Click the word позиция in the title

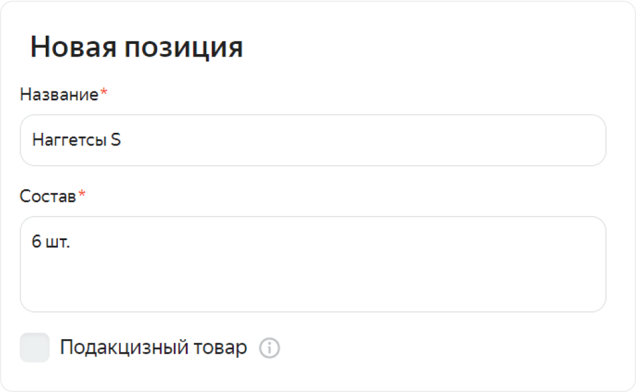[183, 48]
